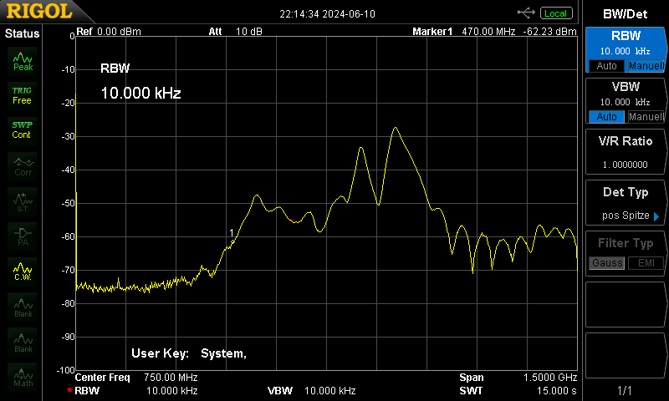Click the second Blank trace icon below
The image size is (669, 401).
[23, 343]
